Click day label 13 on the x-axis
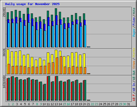This screenshot has height=107, width=137. click(x=56, y=104)
